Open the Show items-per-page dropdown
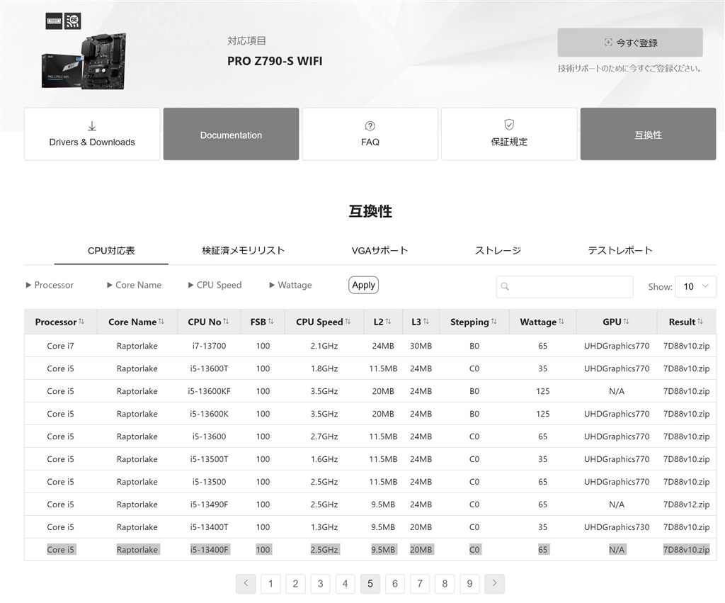This screenshot has height=603, width=725. pos(696,286)
